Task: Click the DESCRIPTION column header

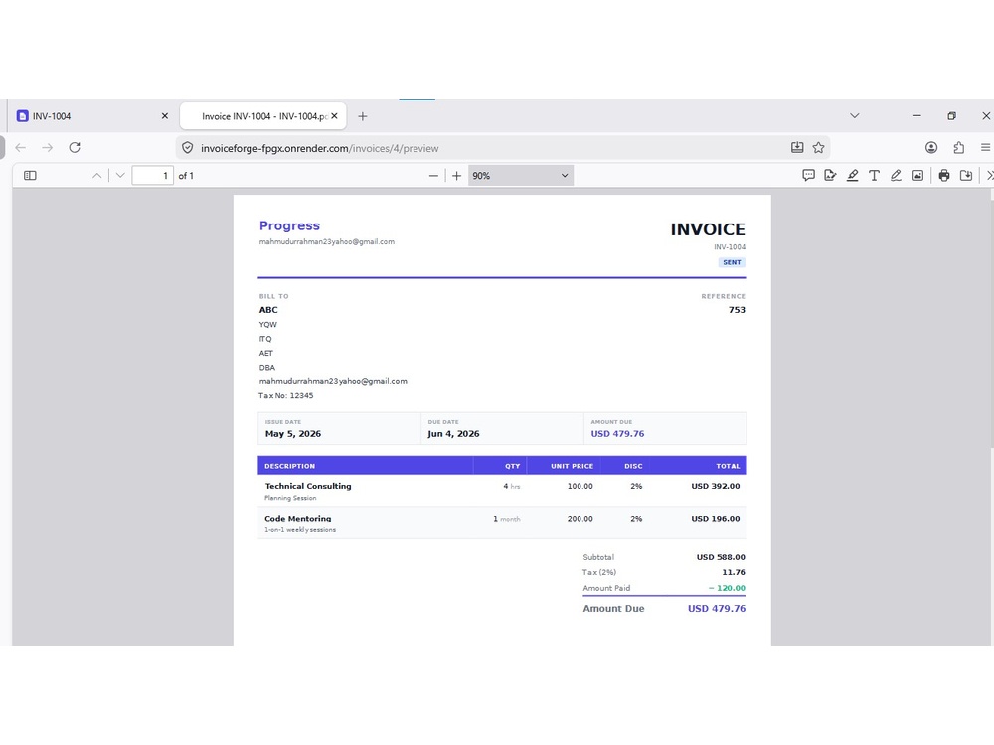Action: pos(289,466)
